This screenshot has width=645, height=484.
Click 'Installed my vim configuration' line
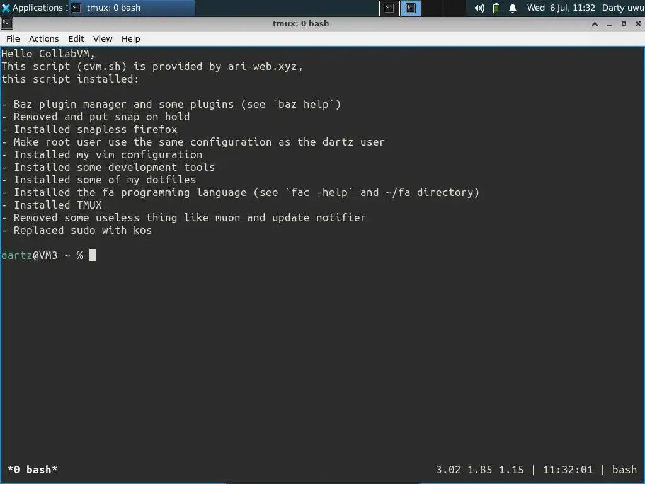(101, 155)
